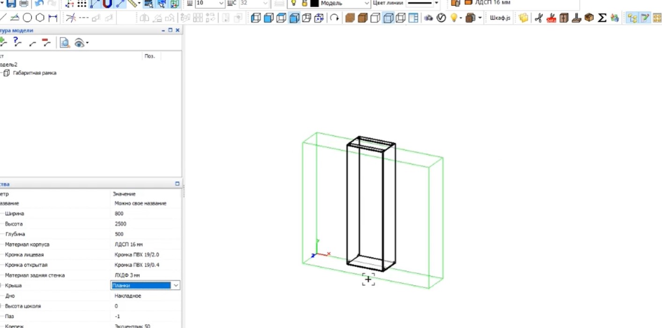
Task: Expand the line style dropdown arrow
Action: pyautogui.click(x=437, y=3)
